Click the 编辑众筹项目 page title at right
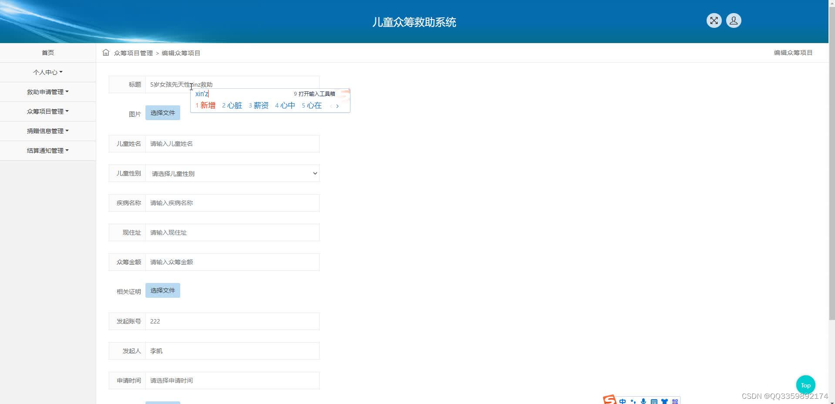Image resolution: width=835 pixels, height=404 pixels. tap(793, 53)
